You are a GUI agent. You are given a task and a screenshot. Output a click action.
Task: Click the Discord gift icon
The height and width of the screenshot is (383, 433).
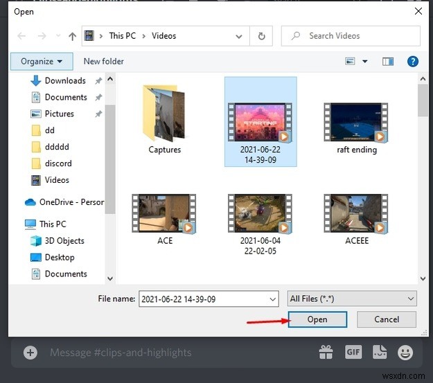coord(326,353)
